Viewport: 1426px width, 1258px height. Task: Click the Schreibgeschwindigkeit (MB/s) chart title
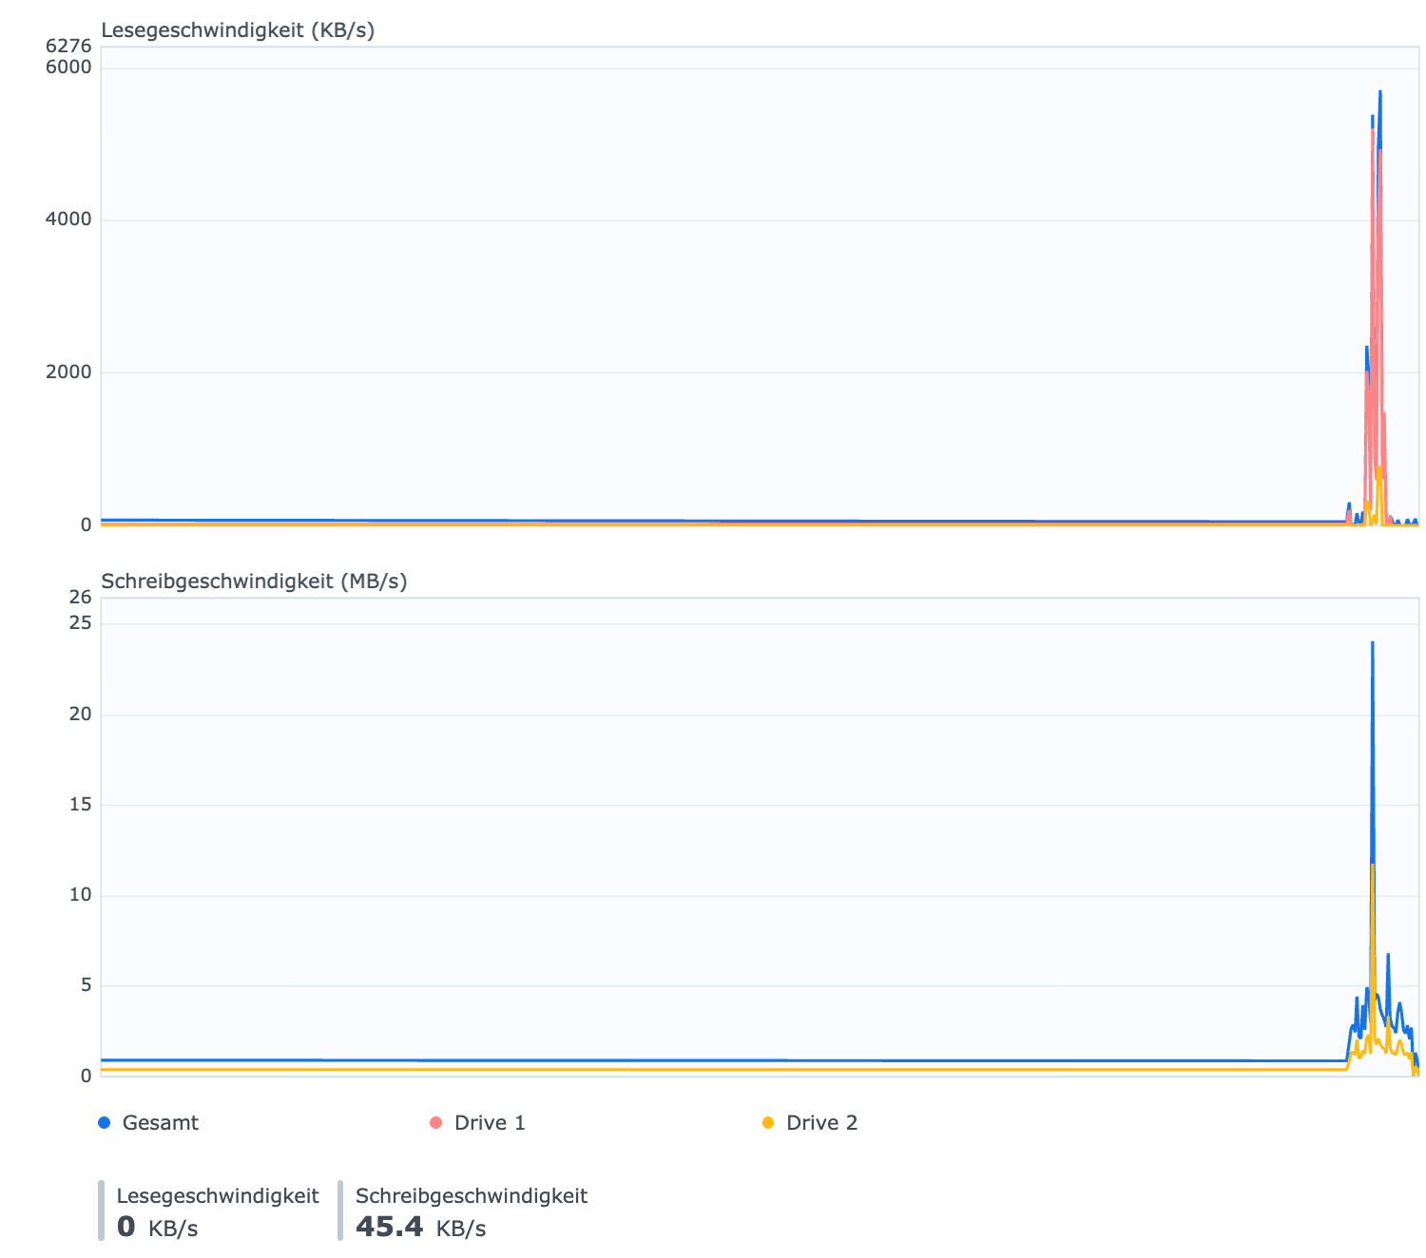click(254, 581)
